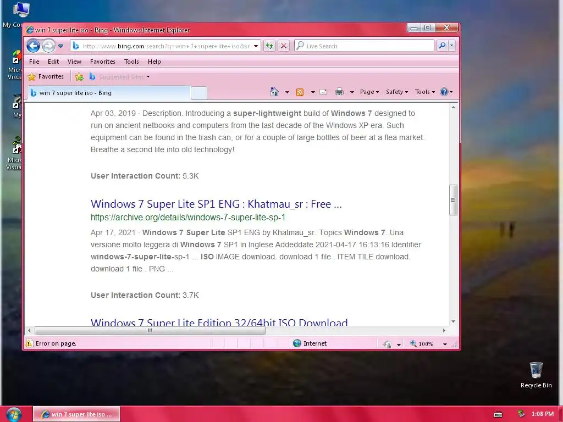
Task: Stop loading with red X icon
Action: 284,46
